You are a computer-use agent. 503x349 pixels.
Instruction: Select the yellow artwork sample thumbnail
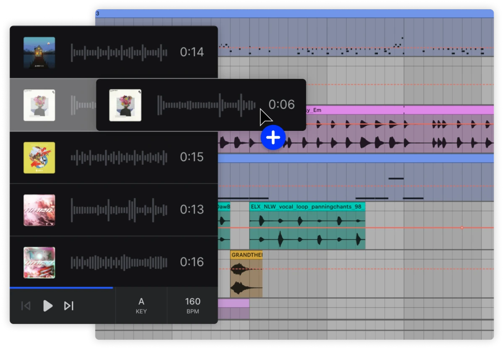point(39,158)
